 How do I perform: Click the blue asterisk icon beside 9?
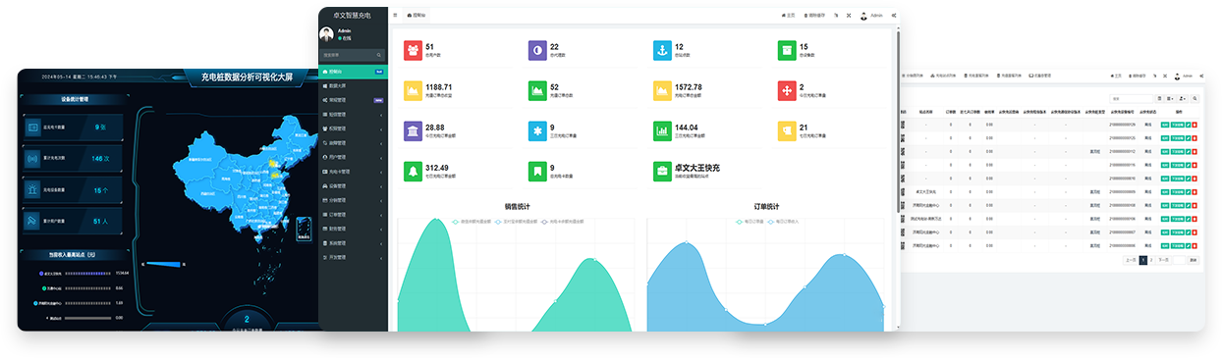click(537, 130)
